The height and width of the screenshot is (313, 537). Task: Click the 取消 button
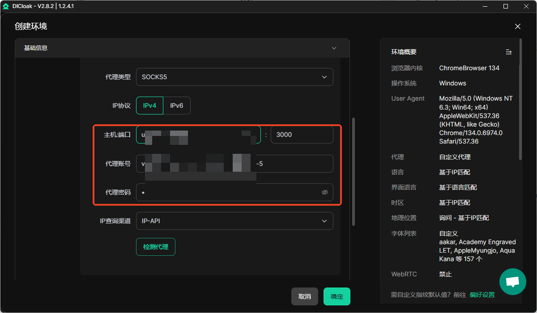pos(304,296)
